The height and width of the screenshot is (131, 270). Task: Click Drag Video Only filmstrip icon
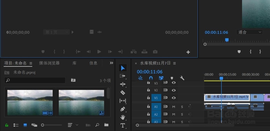click(x=91, y=32)
